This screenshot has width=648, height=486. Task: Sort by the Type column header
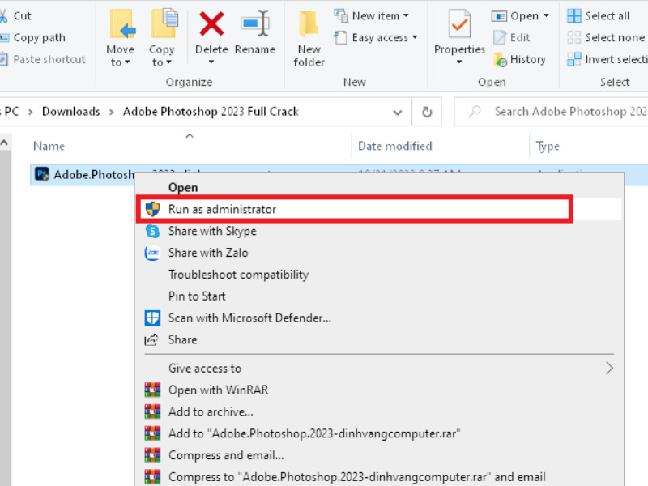[x=548, y=146]
